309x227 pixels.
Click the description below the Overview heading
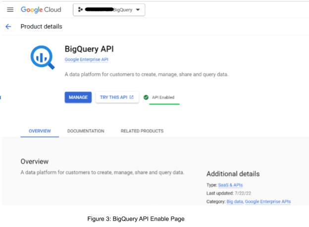point(103,172)
